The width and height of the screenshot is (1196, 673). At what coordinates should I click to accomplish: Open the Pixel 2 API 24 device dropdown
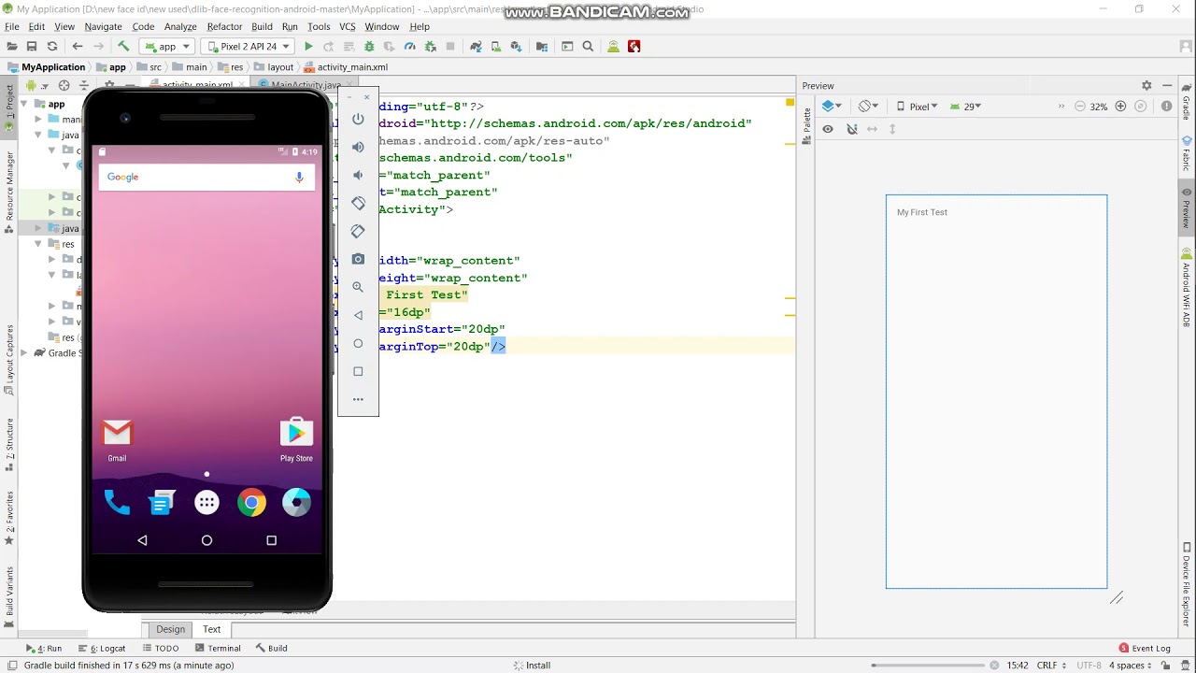pos(248,46)
